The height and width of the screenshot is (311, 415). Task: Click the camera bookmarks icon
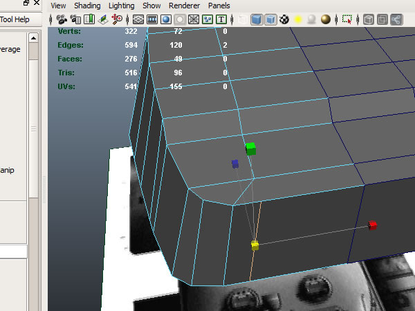(x=89, y=19)
